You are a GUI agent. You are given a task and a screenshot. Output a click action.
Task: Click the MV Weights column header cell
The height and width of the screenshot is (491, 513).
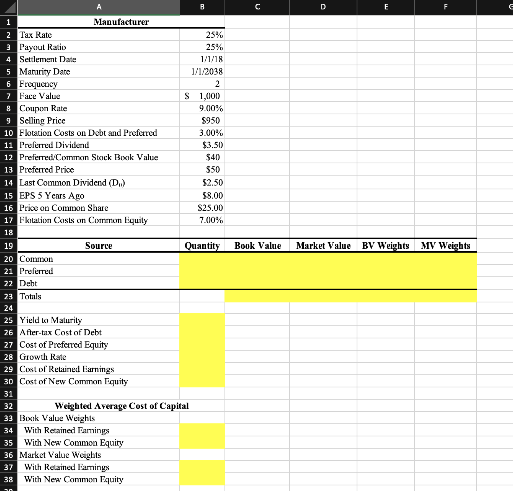[445, 246]
